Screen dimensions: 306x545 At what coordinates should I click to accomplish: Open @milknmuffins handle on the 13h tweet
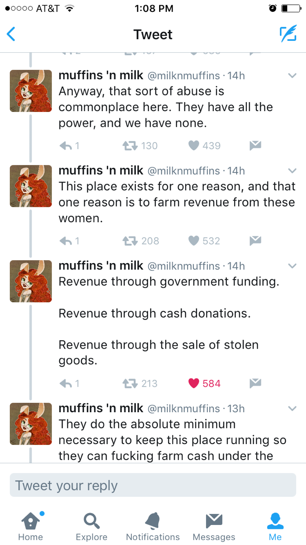183,408
